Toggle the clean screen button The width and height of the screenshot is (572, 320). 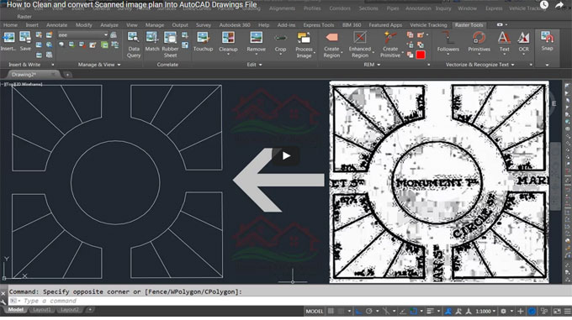tap(557, 312)
